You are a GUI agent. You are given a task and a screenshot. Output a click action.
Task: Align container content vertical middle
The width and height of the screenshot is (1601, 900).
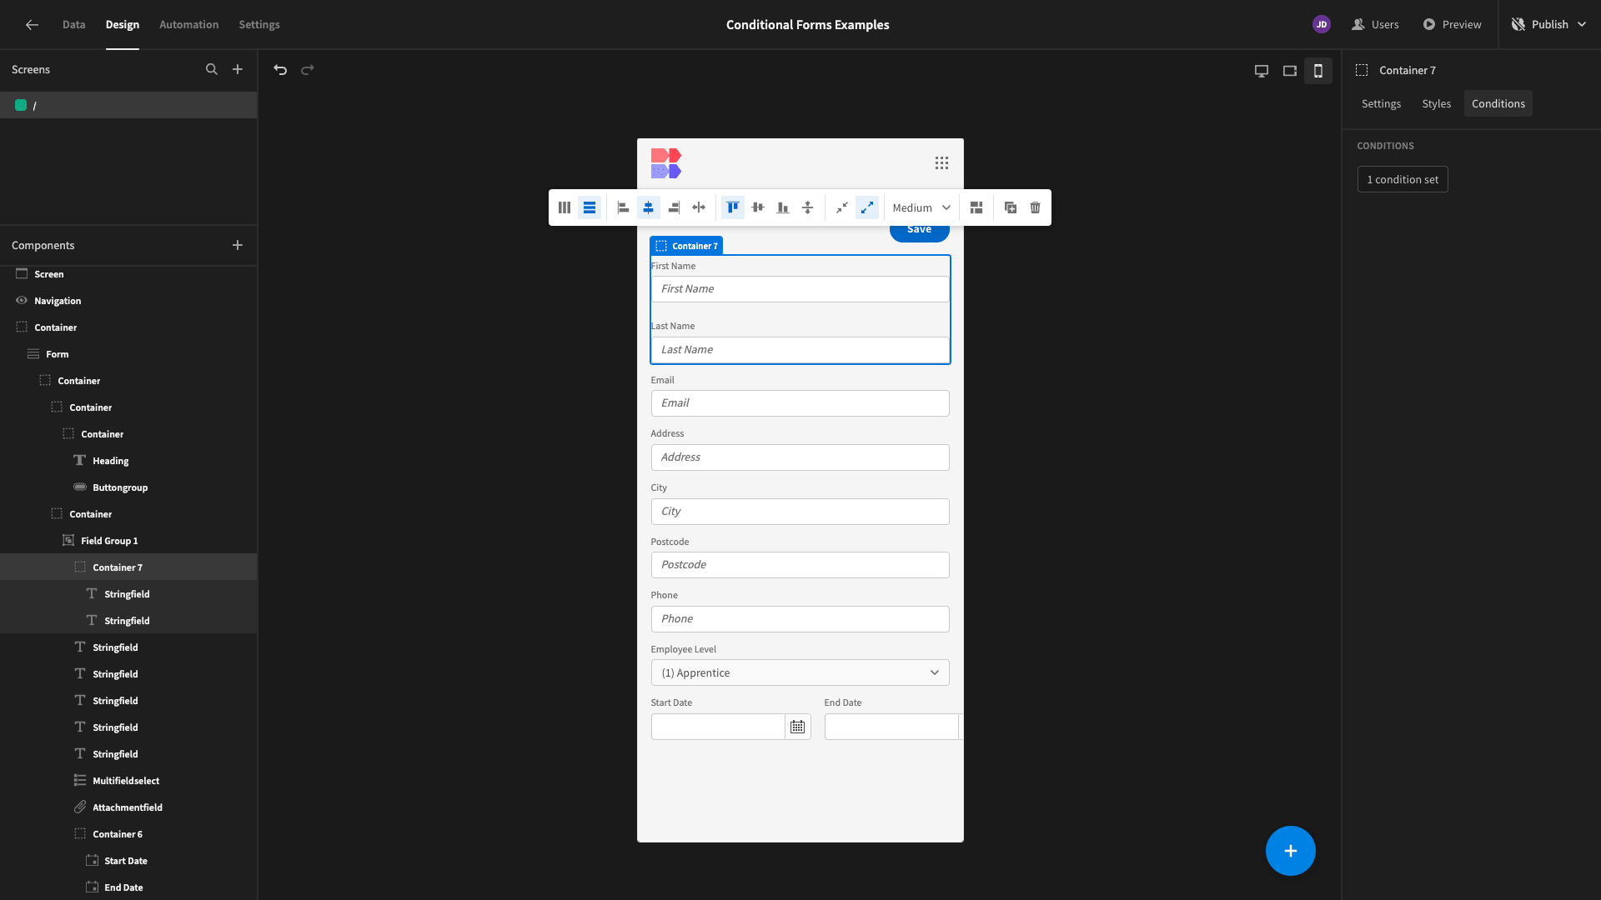pyautogui.click(x=758, y=207)
